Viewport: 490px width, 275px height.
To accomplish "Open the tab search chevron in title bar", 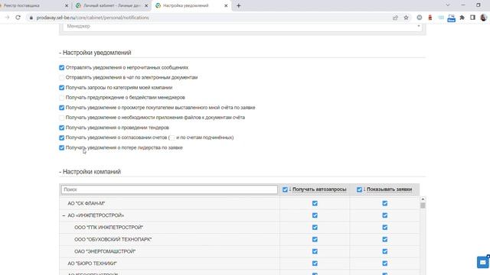I will click(x=447, y=5).
